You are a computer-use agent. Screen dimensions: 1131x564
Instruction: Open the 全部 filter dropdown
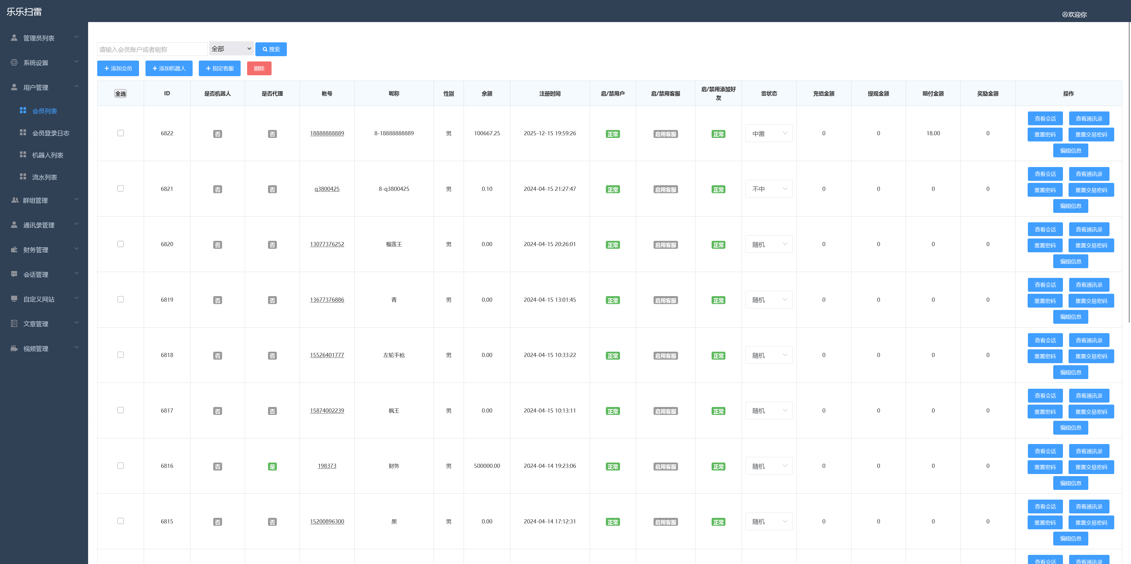pos(231,49)
